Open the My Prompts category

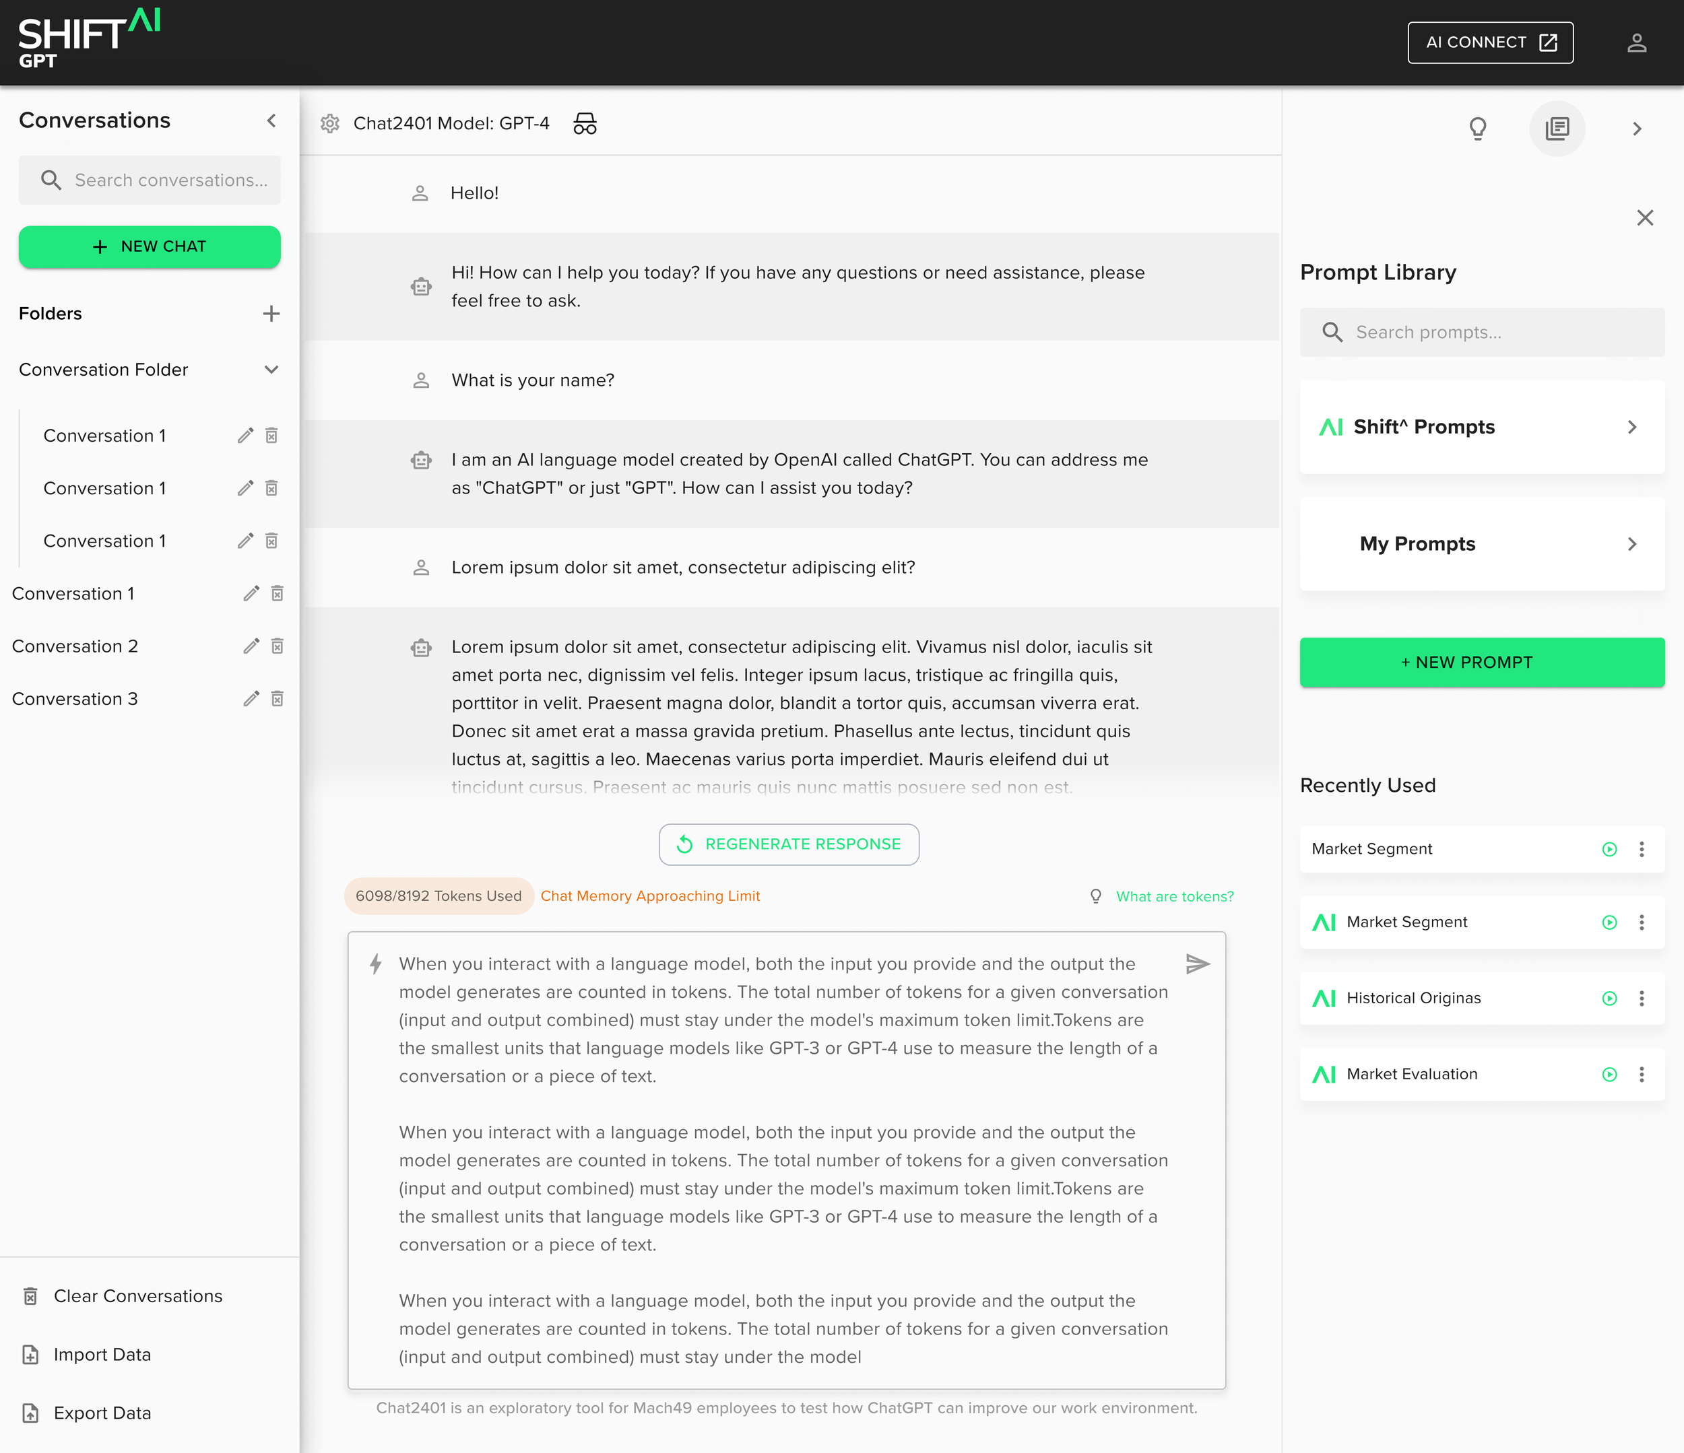[1482, 543]
